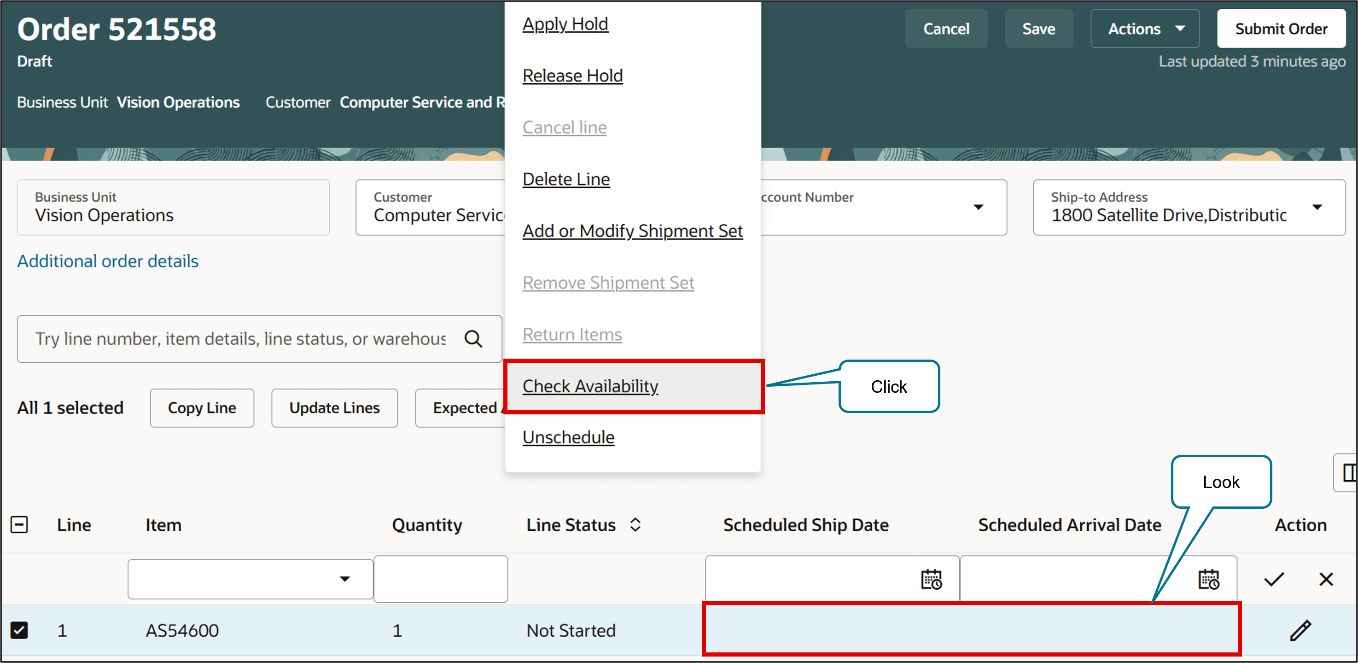Edit line 1 with pencil icon
Screen dimensions: 1358x663
pos(1300,630)
